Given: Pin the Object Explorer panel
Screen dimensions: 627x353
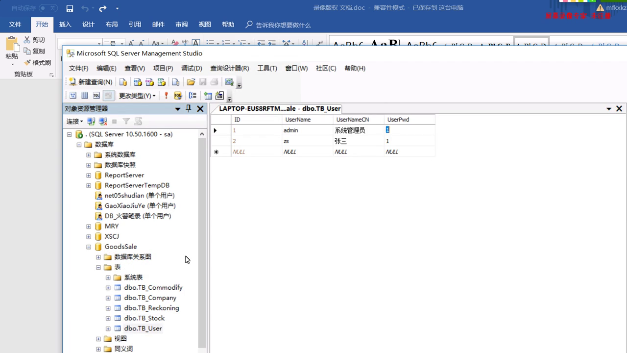Looking at the screenshot, I should tap(189, 109).
